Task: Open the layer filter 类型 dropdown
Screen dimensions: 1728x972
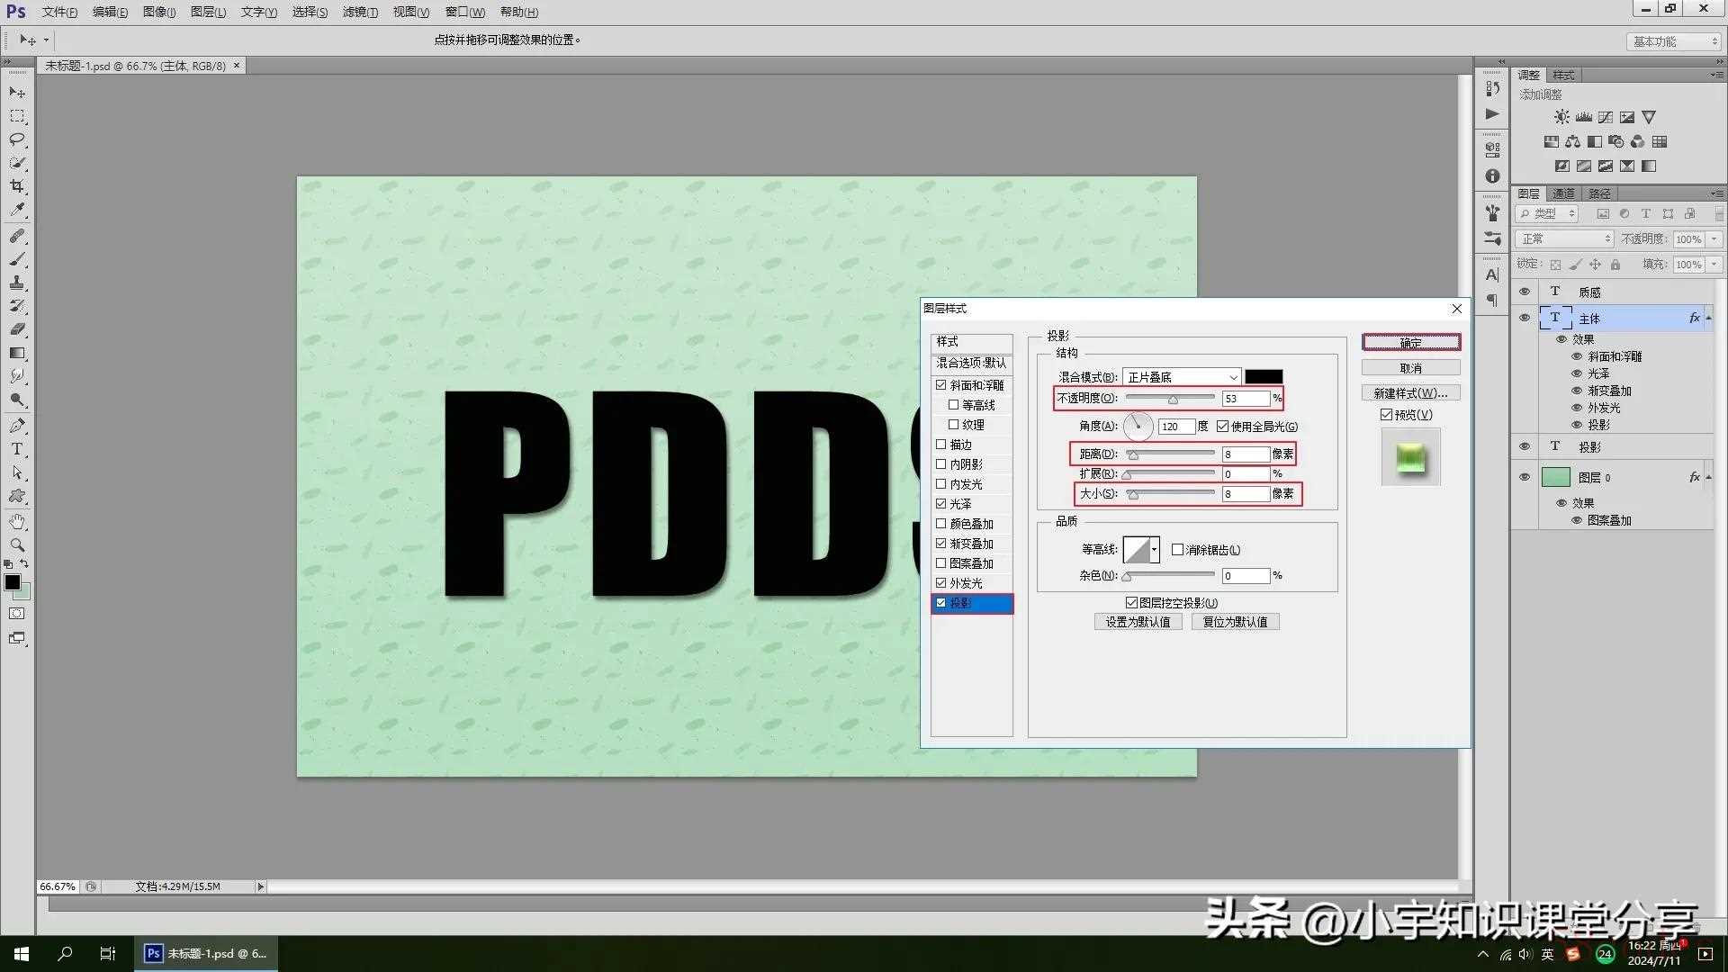Action: coord(1547,214)
